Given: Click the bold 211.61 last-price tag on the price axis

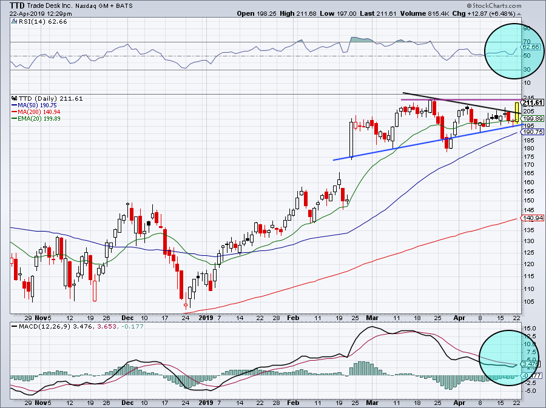Looking at the screenshot, I should tap(533, 102).
